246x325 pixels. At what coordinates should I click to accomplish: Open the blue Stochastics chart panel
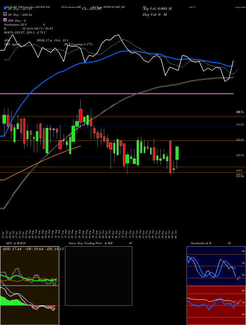[x=216, y=266]
